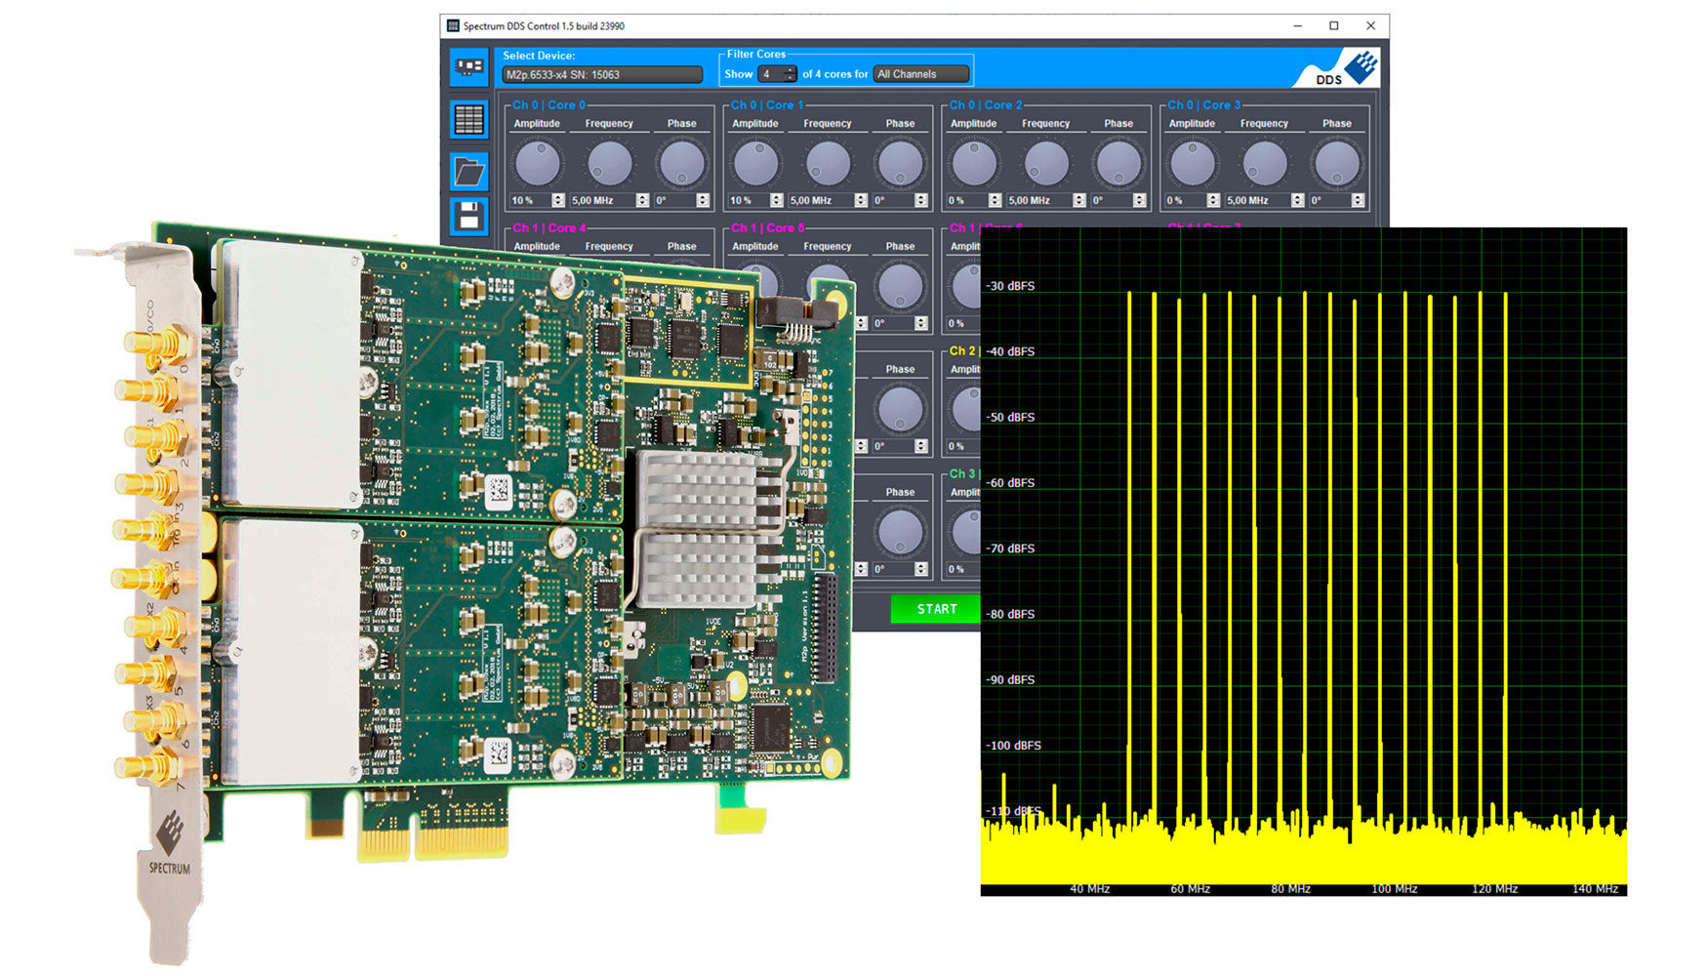Screen dimensions: 1708x976
Task: Open the All Channels filter dropdown
Action: (920, 74)
